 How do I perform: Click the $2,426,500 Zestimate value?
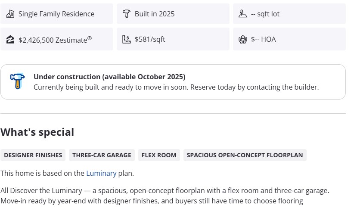[55, 40]
